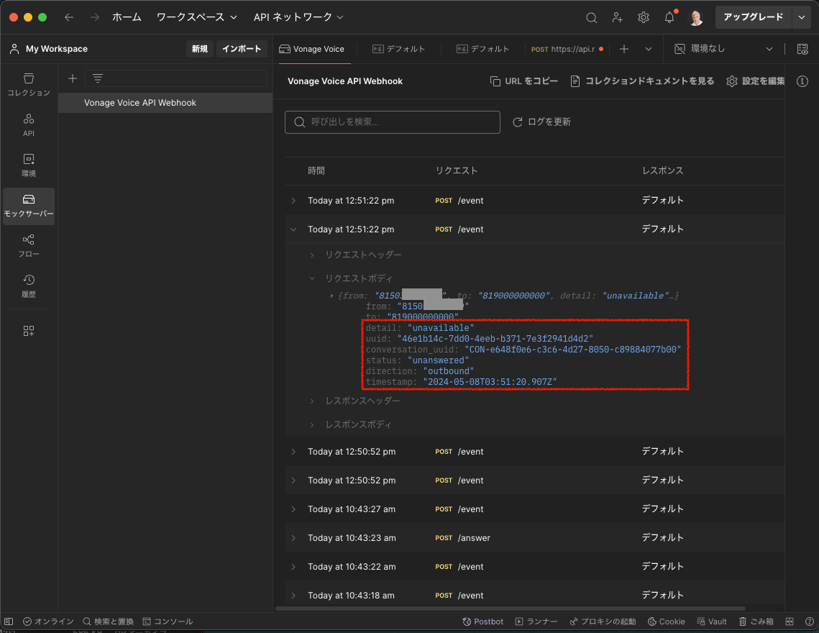Click Start Proxy (プロキシの起動)
The height and width of the screenshot is (633, 819).
point(603,621)
